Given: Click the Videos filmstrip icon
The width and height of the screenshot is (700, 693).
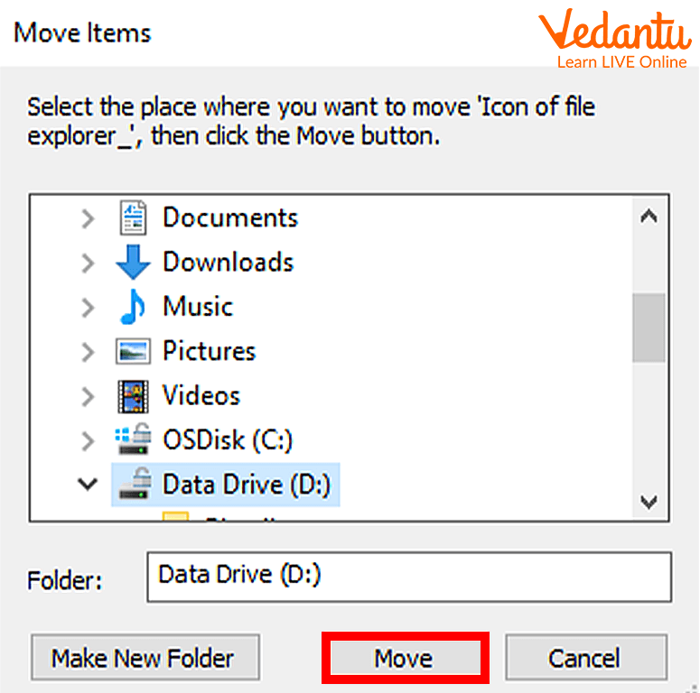Looking at the screenshot, I should (134, 395).
